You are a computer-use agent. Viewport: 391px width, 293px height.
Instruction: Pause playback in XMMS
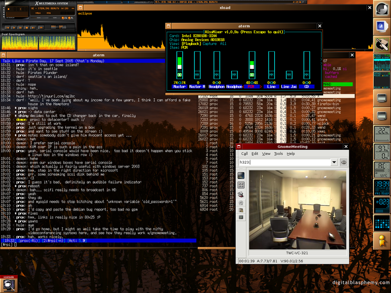(x=20, y=27)
